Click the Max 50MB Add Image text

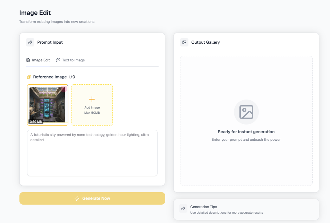92,113
